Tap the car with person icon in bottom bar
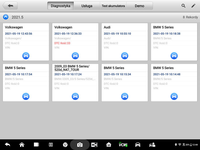This screenshot has height=150, width=200. (152, 145)
